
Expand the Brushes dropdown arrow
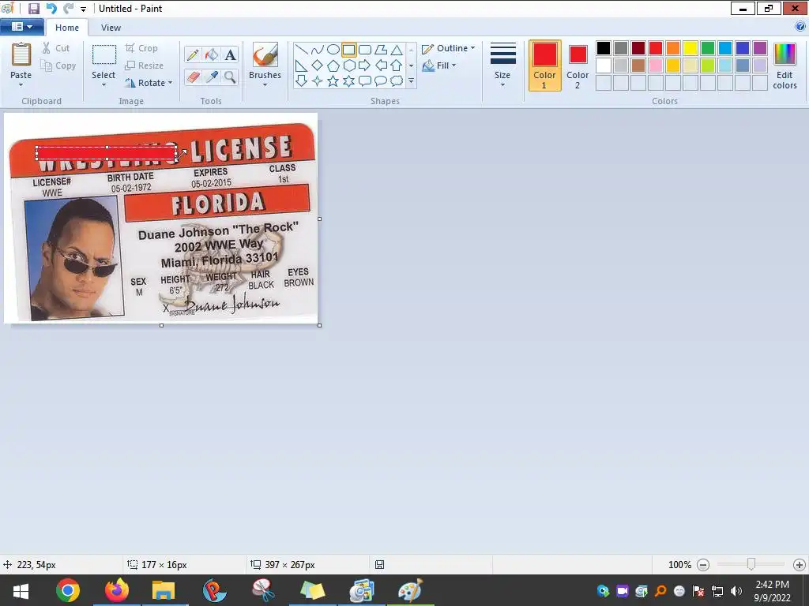click(265, 84)
